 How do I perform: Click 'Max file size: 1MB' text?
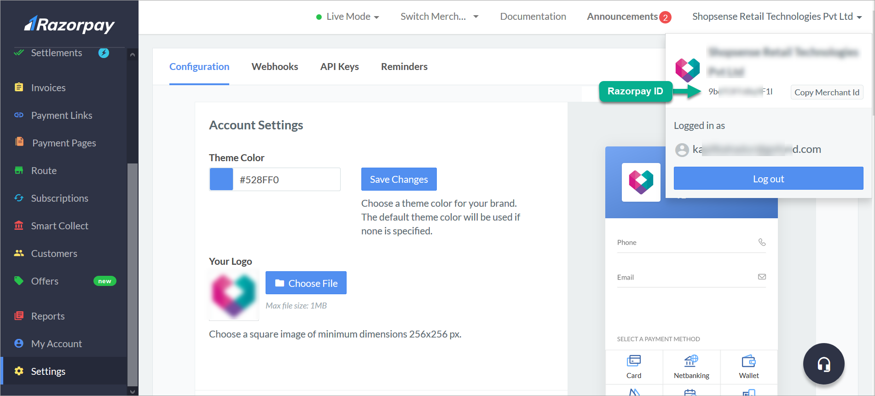[296, 306]
